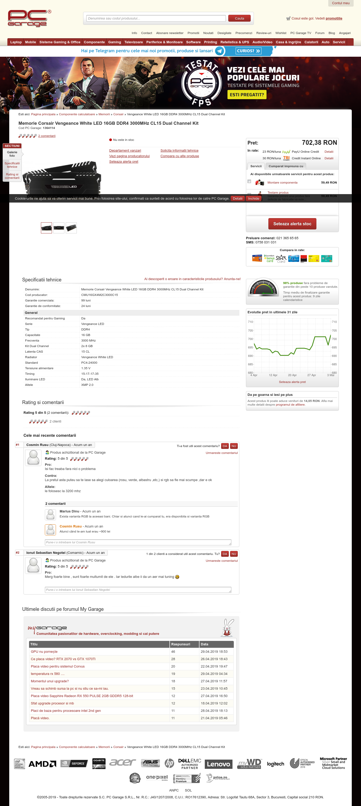Mark Cosmin Rusu's comment useful with DA
361x806 pixels.
(x=225, y=446)
